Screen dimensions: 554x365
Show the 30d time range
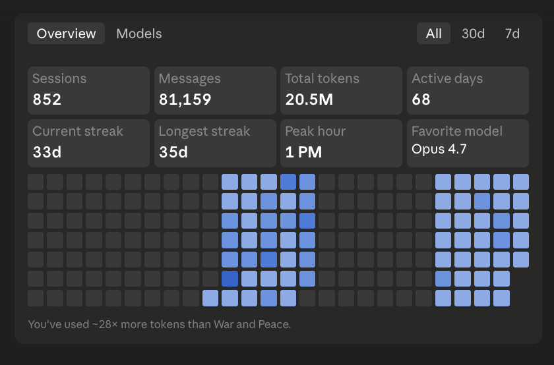[x=473, y=34]
